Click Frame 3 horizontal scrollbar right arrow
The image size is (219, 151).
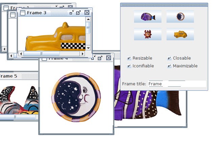tap(82, 54)
